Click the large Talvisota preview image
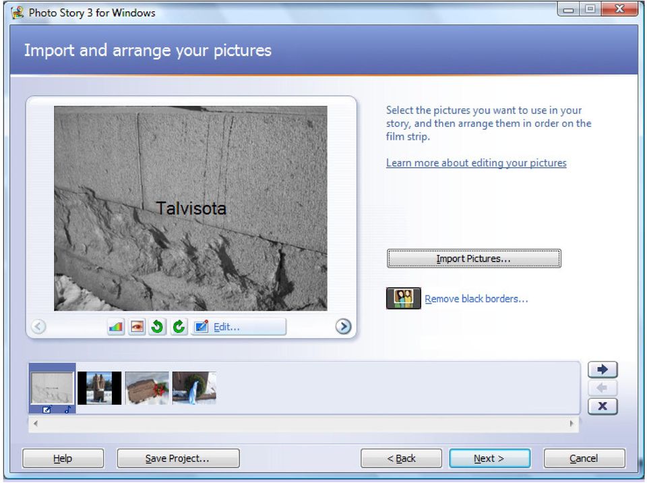 click(x=191, y=208)
